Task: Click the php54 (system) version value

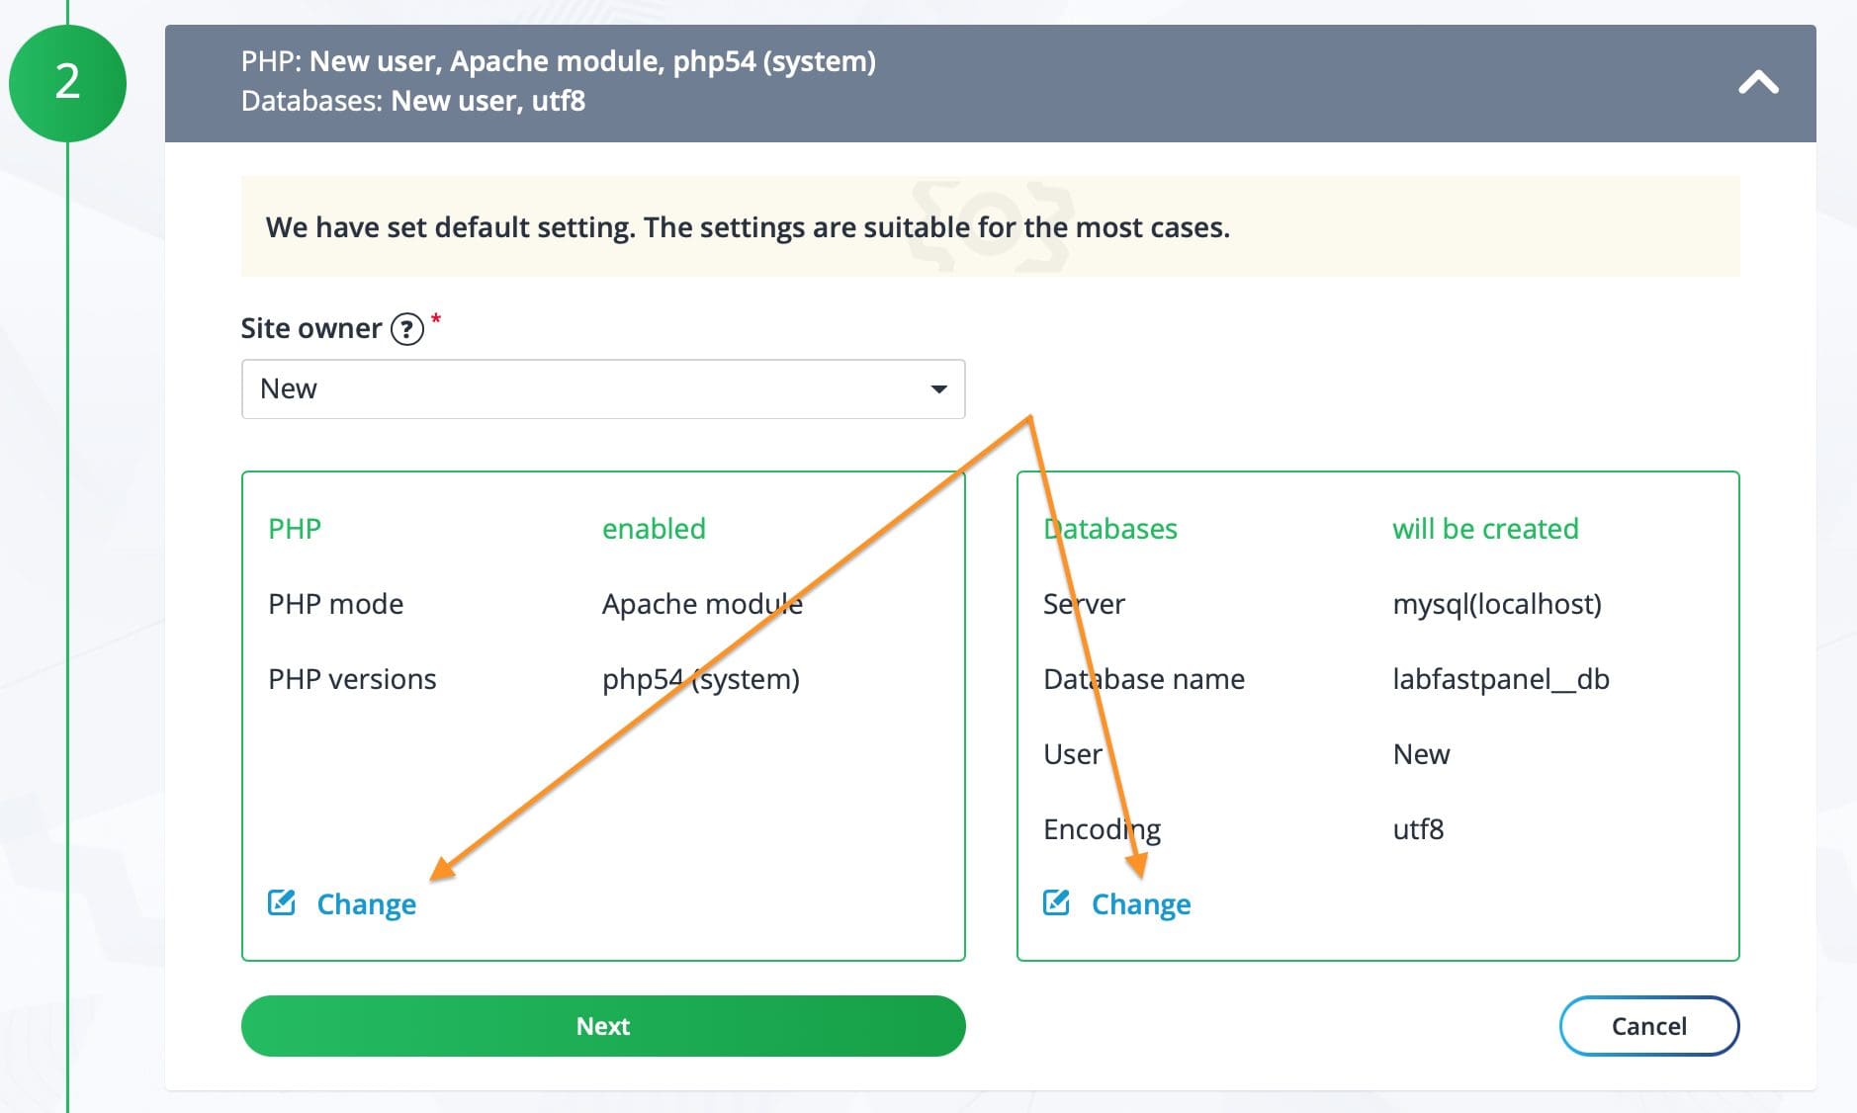Action: [700, 679]
